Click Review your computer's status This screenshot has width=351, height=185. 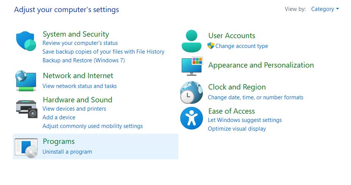(80, 43)
